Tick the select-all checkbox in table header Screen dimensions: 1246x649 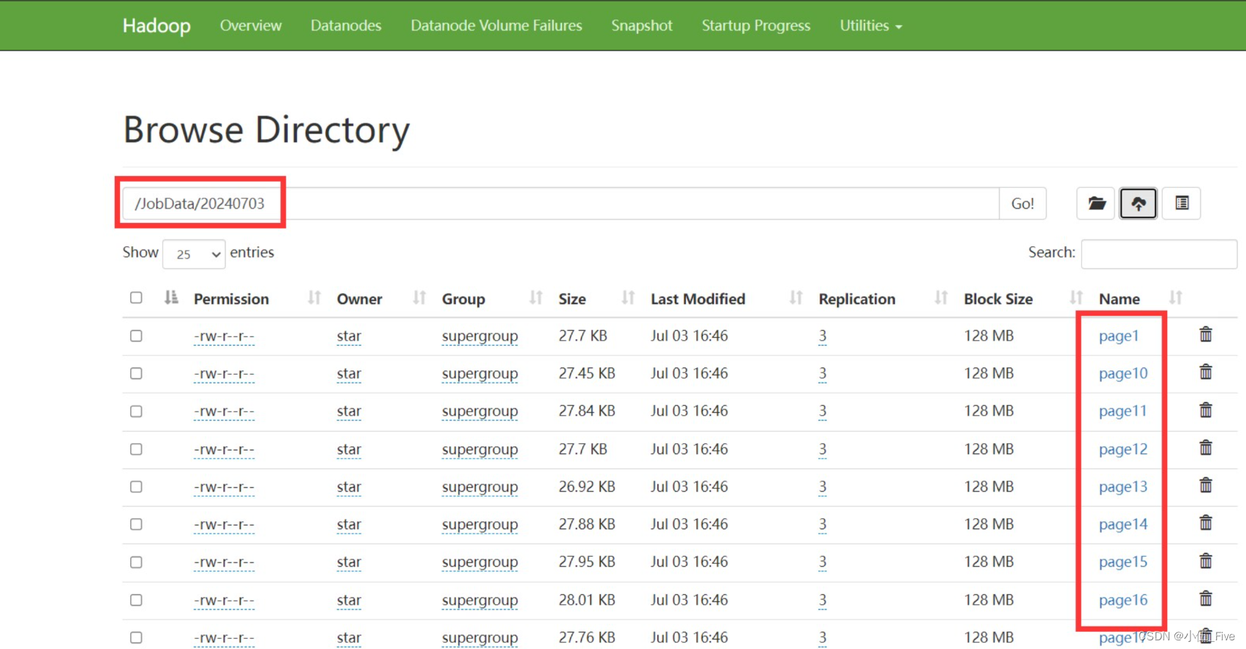(x=136, y=297)
